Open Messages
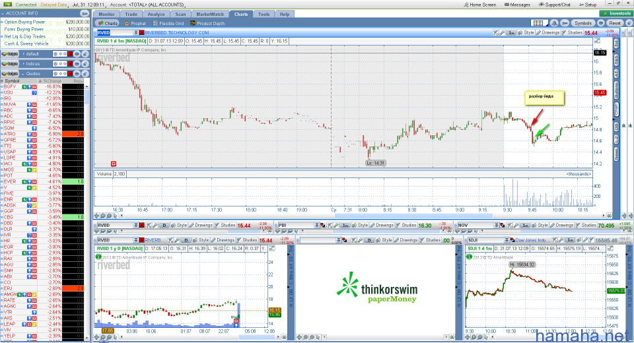The image size is (634, 343). 518,5
